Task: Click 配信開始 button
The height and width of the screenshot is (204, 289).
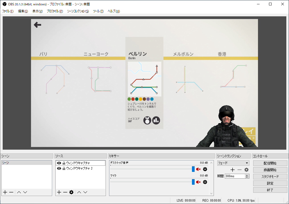Action: pos(270,163)
